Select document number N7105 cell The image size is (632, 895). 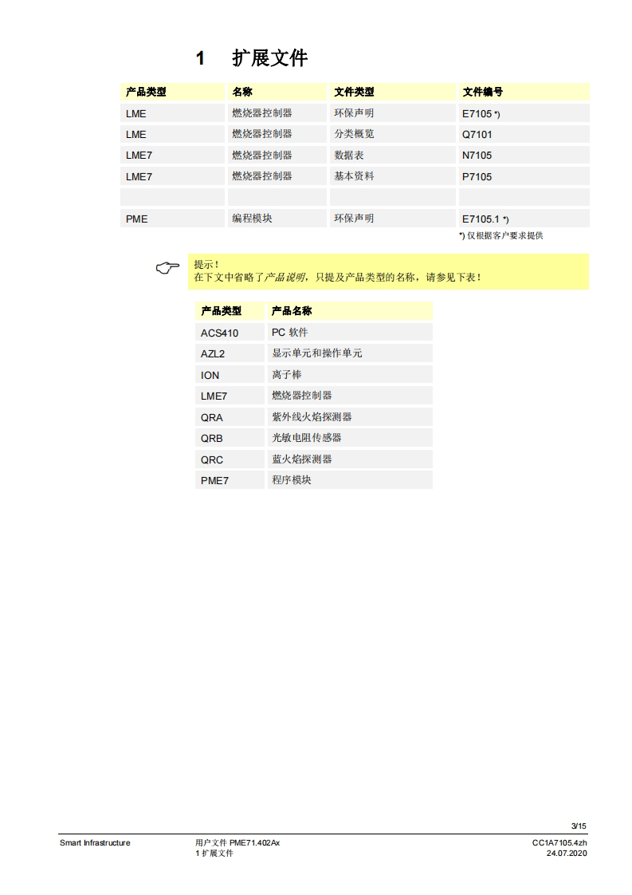(477, 156)
